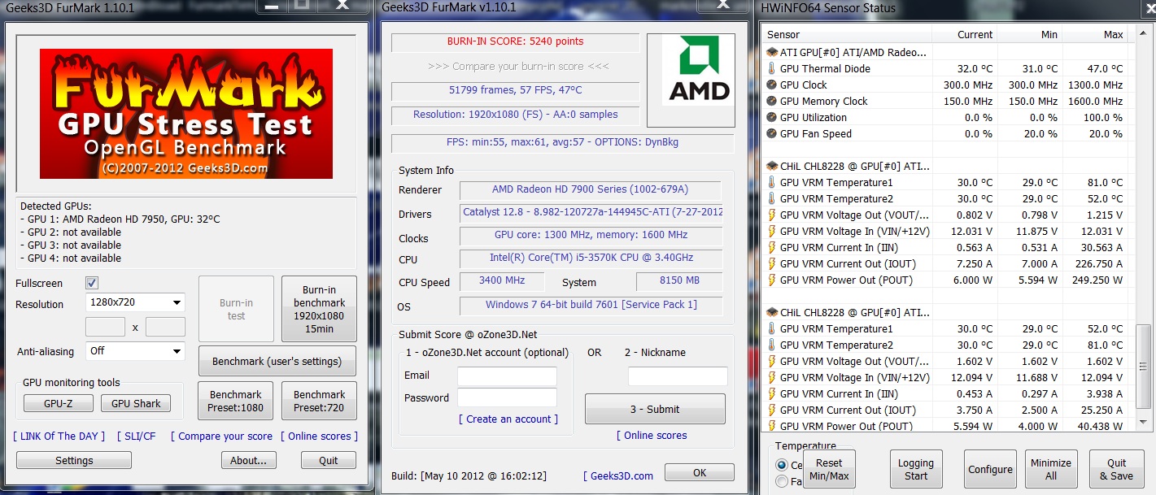Viewport: 1156px width, 495px height.
Task: Click thermometer icon of VRM Temperature1 with 81.0 °C max
Action: [x=772, y=182]
